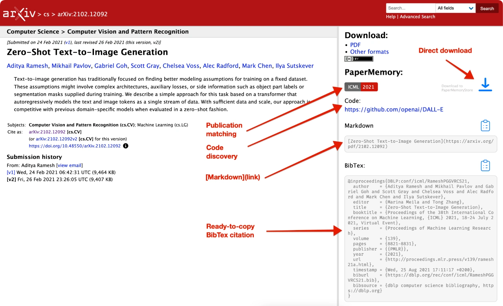Open the All fields search dropdown
Screen dimensions: 503x306
click(x=455, y=8)
